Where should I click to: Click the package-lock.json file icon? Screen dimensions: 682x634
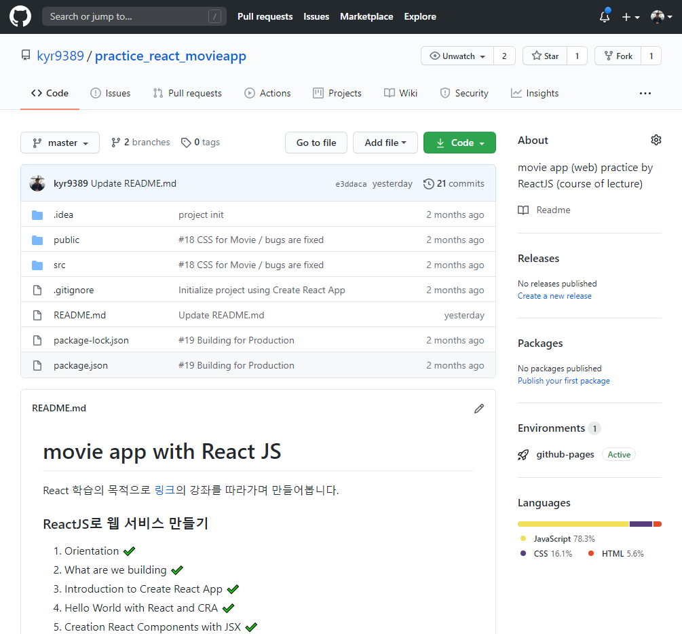point(37,340)
